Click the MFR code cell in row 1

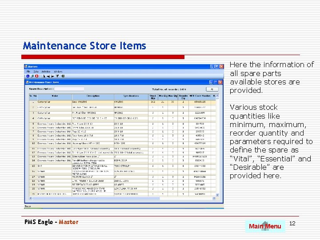point(200,102)
